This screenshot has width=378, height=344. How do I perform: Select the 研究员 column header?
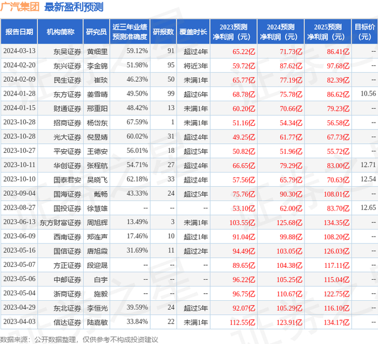point(97,32)
